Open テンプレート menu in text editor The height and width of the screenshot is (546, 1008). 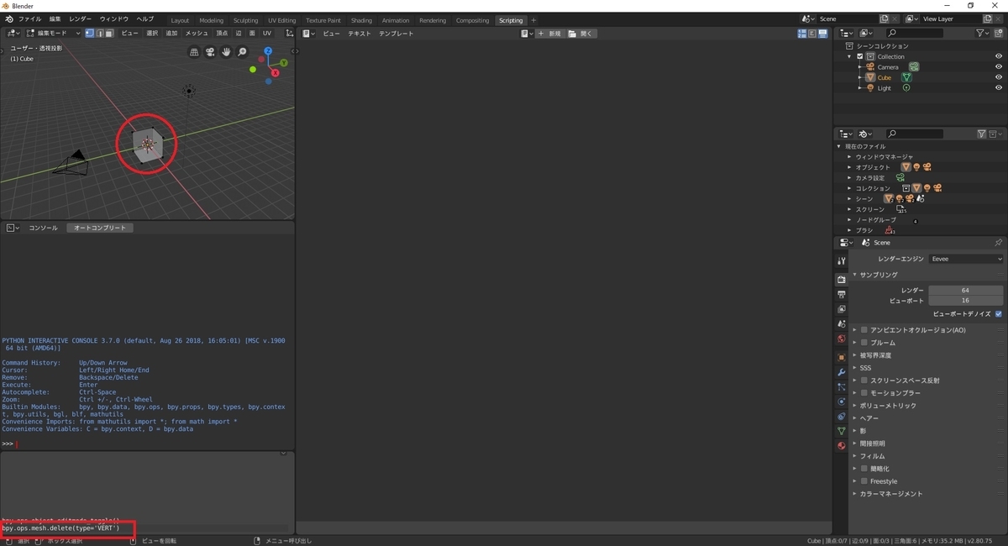click(x=396, y=34)
